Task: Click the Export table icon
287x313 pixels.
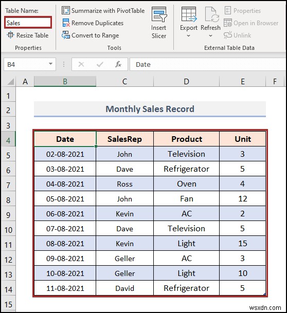Action: (x=189, y=14)
